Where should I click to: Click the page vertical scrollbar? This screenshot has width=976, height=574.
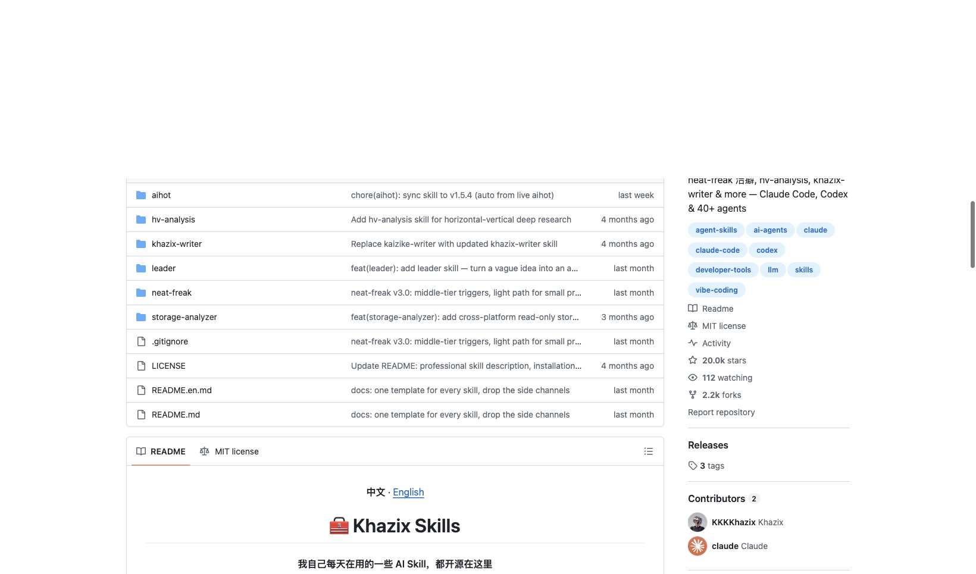coord(972,234)
